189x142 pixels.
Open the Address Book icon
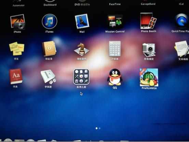coord(49,49)
